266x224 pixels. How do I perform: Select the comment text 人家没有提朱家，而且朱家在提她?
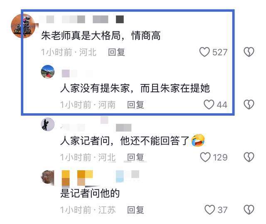click(135, 88)
